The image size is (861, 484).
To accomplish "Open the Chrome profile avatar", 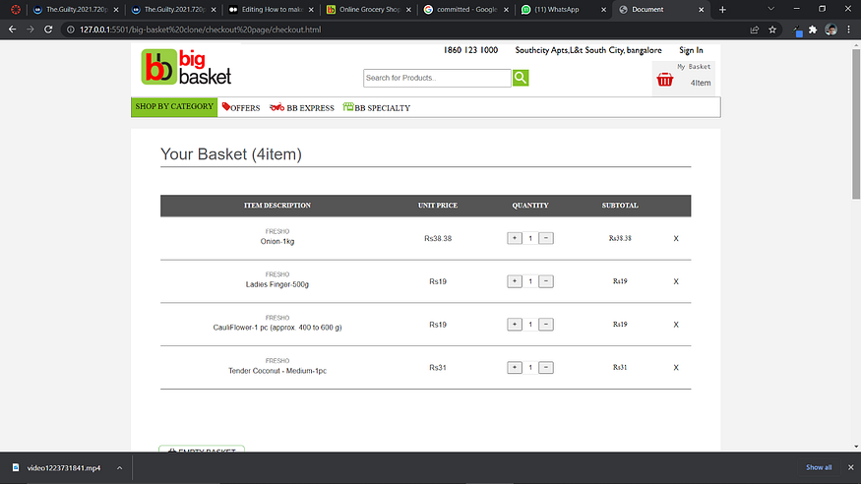I will tap(830, 30).
